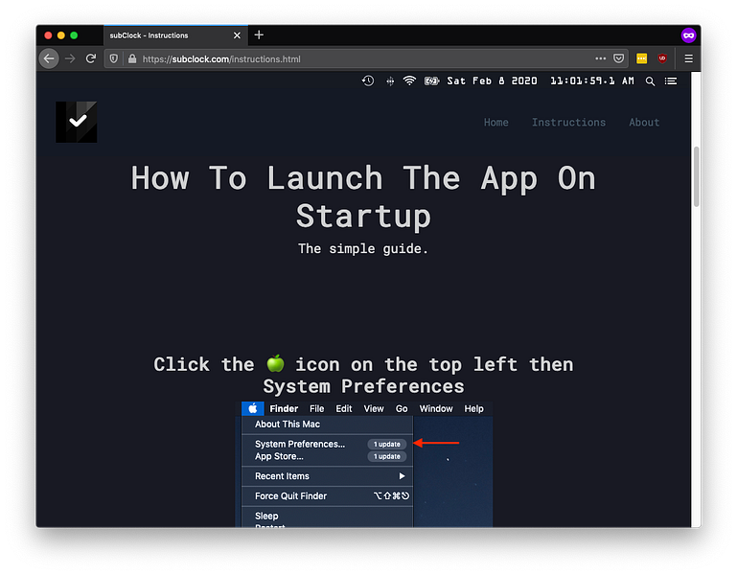Open the tracking protection shield

point(114,58)
